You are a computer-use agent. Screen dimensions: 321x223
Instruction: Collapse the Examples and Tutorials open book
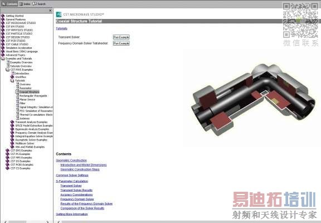(x=3, y=59)
